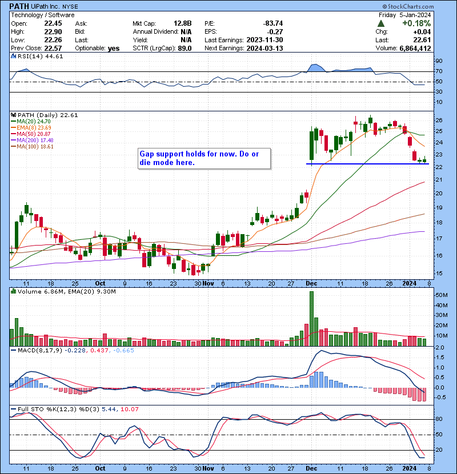Click the EPS value -0.27
The height and width of the screenshot is (474, 457).
275,32
